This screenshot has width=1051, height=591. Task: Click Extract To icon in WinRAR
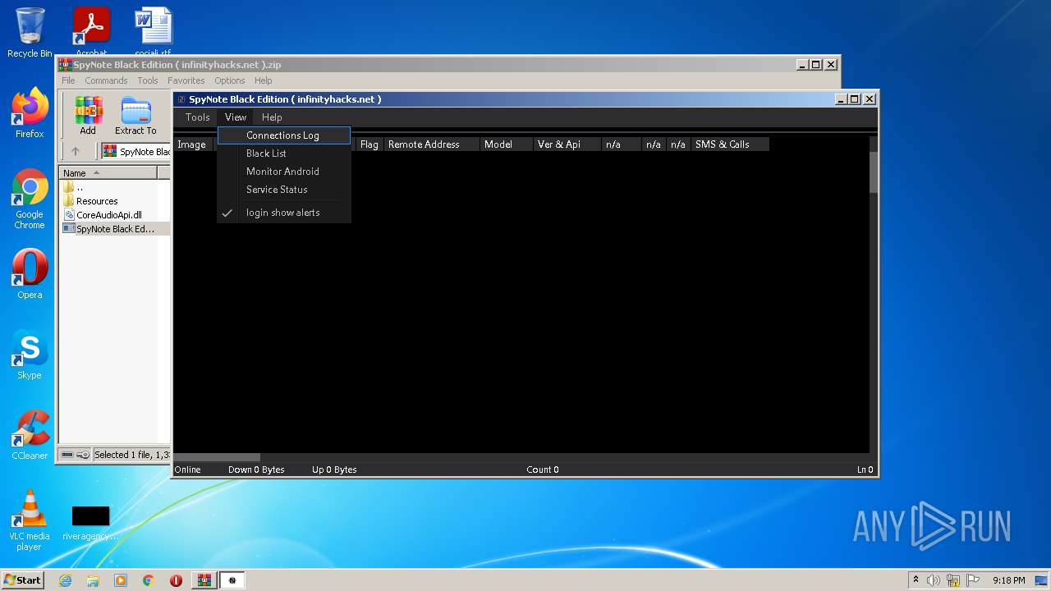pyautogui.click(x=135, y=116)
